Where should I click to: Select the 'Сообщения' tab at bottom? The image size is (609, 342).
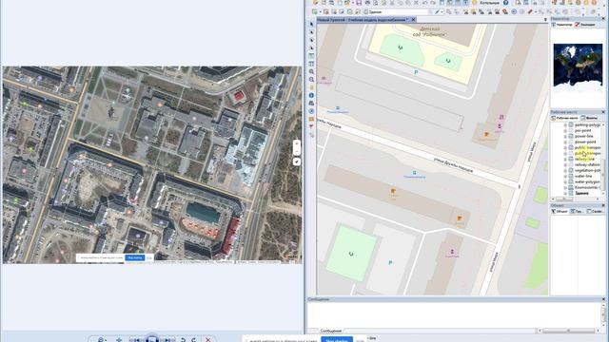click(x=330, y=331)
